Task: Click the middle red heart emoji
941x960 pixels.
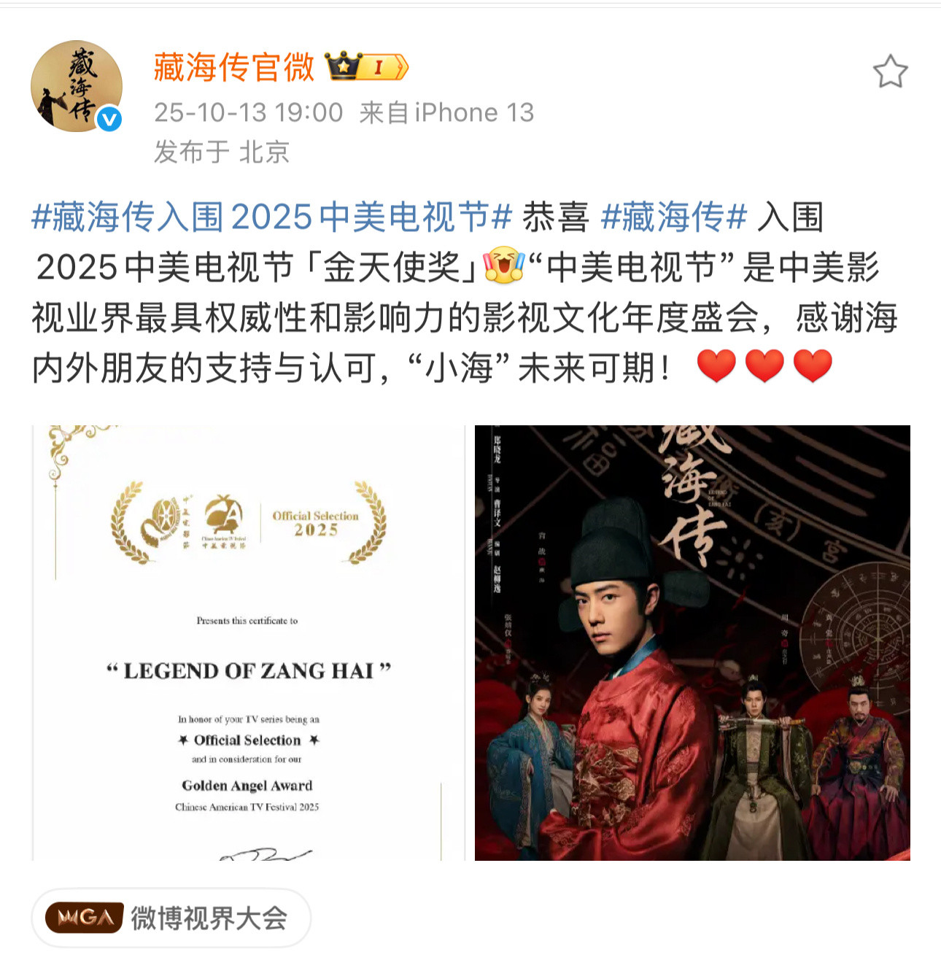Action: (x=764, y=366)
